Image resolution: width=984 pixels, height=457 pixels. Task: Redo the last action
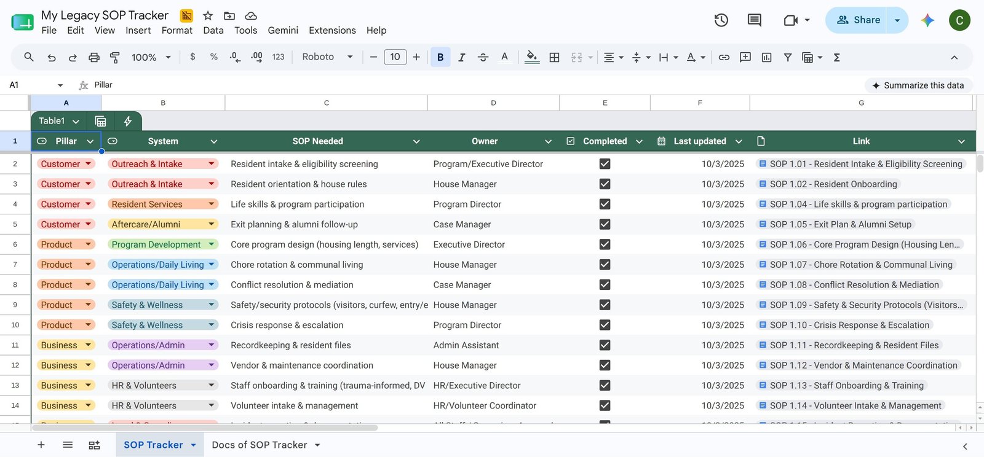point(73,57)
